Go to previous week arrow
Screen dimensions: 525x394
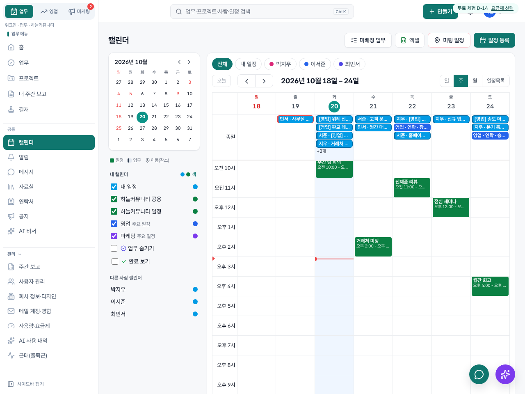click(247, 81)
